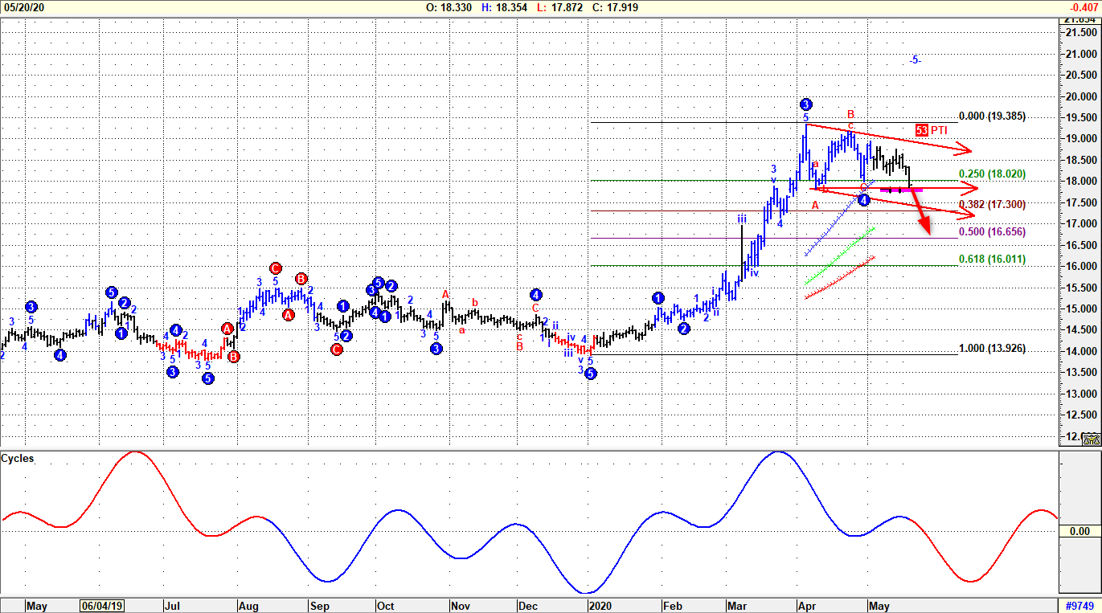The width and height of the screenshot is (1102, 613).
Task: Select the 1.000 (13.926) Fibonacci base label
Action: coord(992,349)
